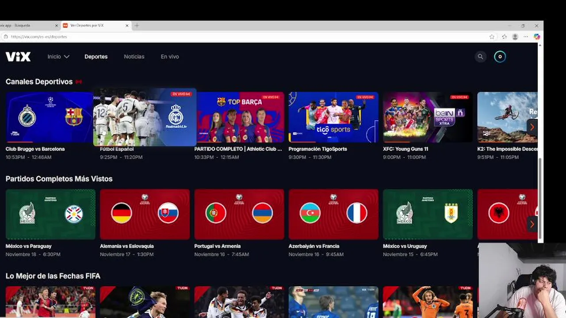The width and height of the screenshot is (566, 318).
Task: Open Azerbaiyán vs Francia match thumbnail
Action: 333,214
